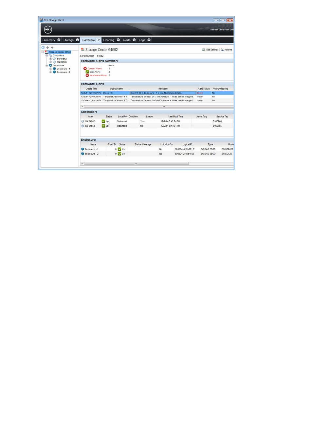This screenshot has height=434, width=311.
Task: Switch to the Storage tab
Action: 68,40
